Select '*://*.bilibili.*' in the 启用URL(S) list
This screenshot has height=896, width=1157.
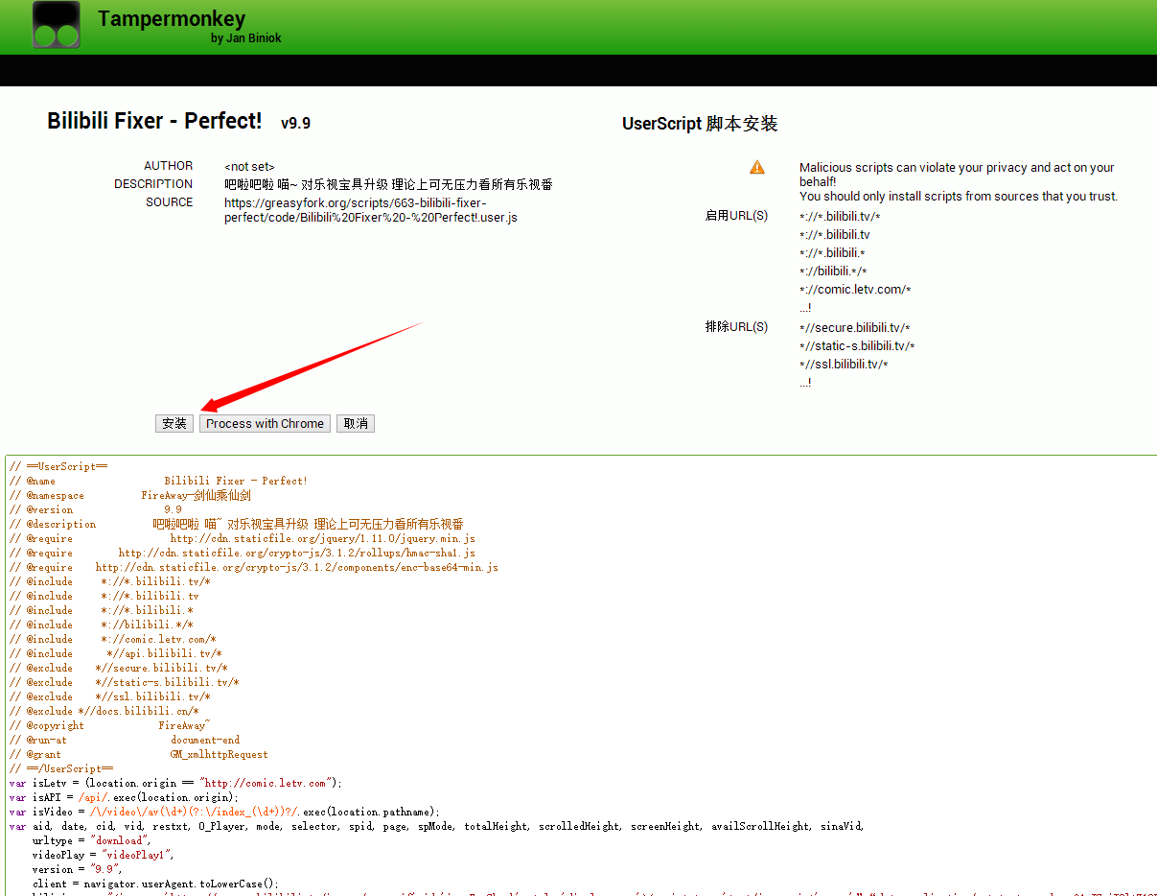click(832, 253)
